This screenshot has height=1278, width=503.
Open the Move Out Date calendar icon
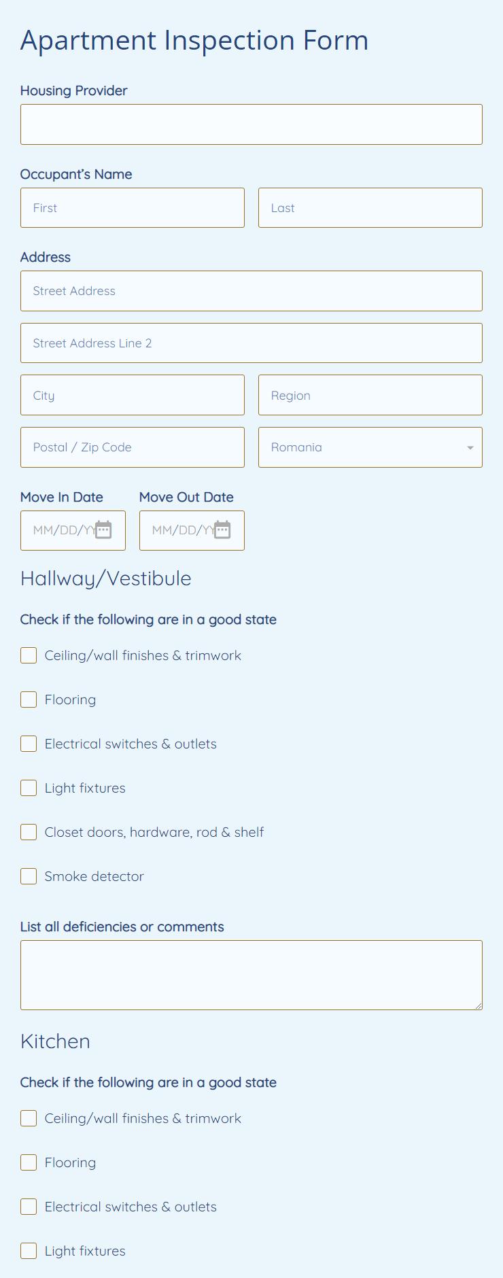point(222,530)
